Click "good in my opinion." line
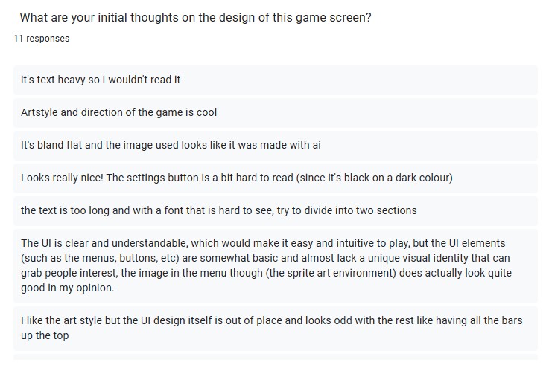This screenshot has height=368, width=549. point(68,288)
